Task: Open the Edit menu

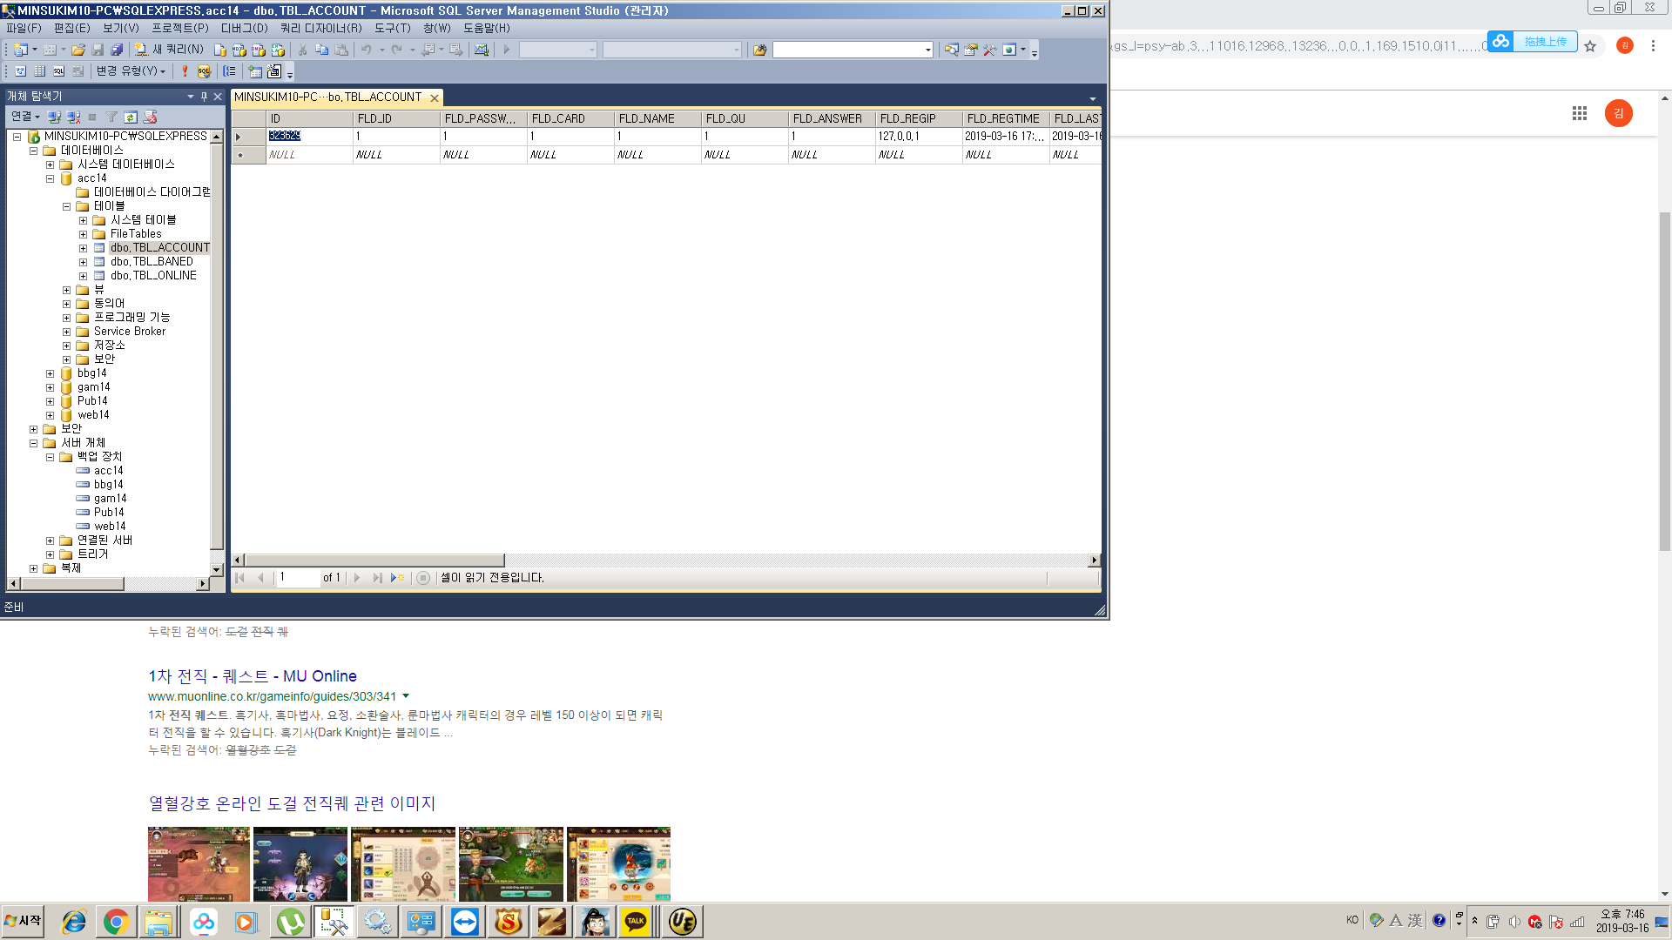Action: 71,28
